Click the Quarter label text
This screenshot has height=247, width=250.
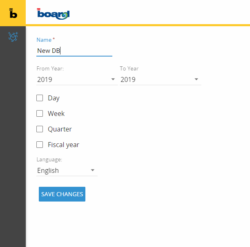(60, 129)
